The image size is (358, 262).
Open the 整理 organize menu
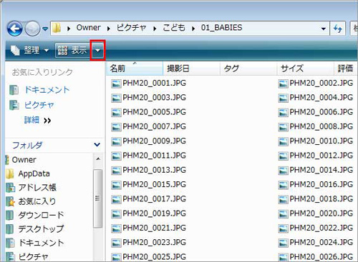pyautogui.click(x=29, y=50)
